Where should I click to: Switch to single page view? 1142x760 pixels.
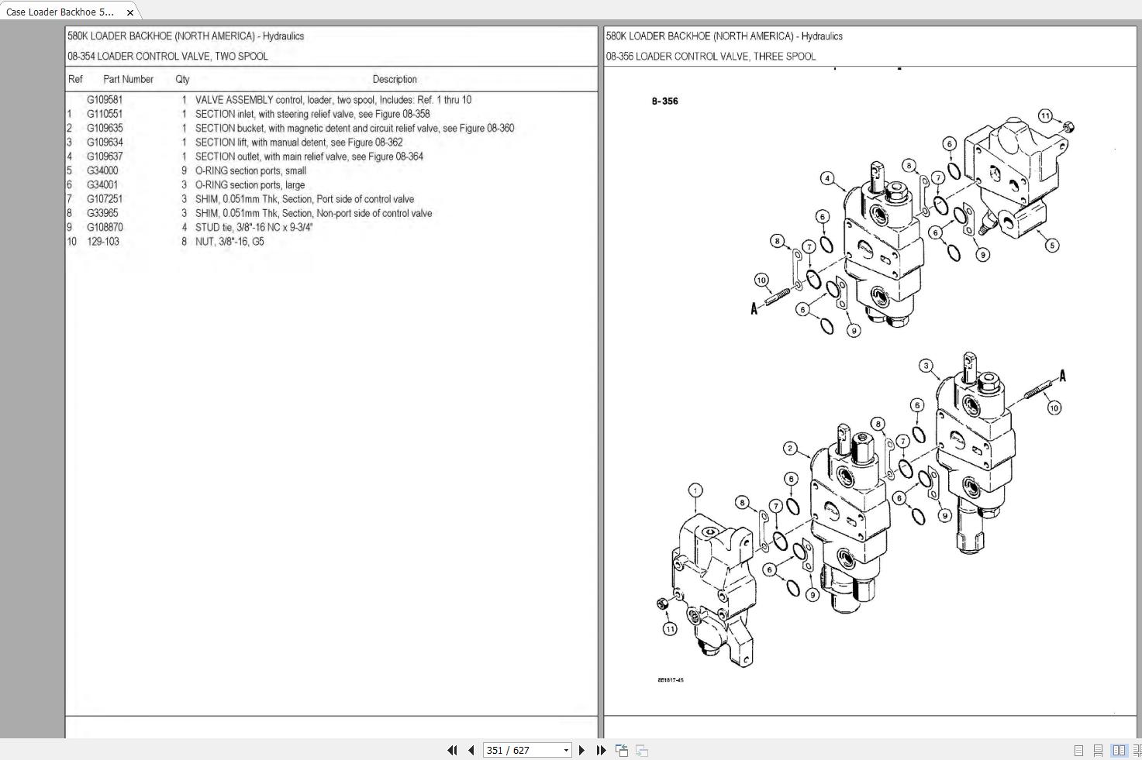[x=1078, y=750]
